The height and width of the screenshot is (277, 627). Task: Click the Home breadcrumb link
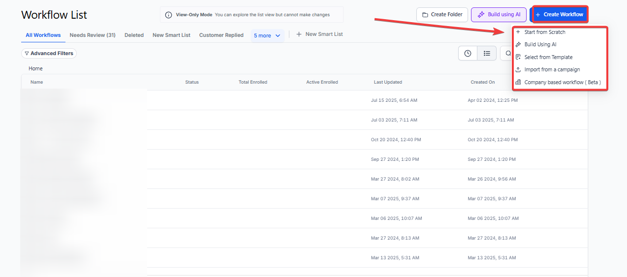(x=35, y=68)
